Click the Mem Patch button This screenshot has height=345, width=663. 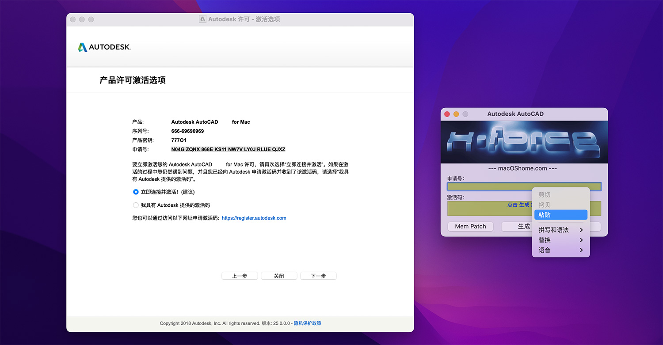click(x=471, y=227)
